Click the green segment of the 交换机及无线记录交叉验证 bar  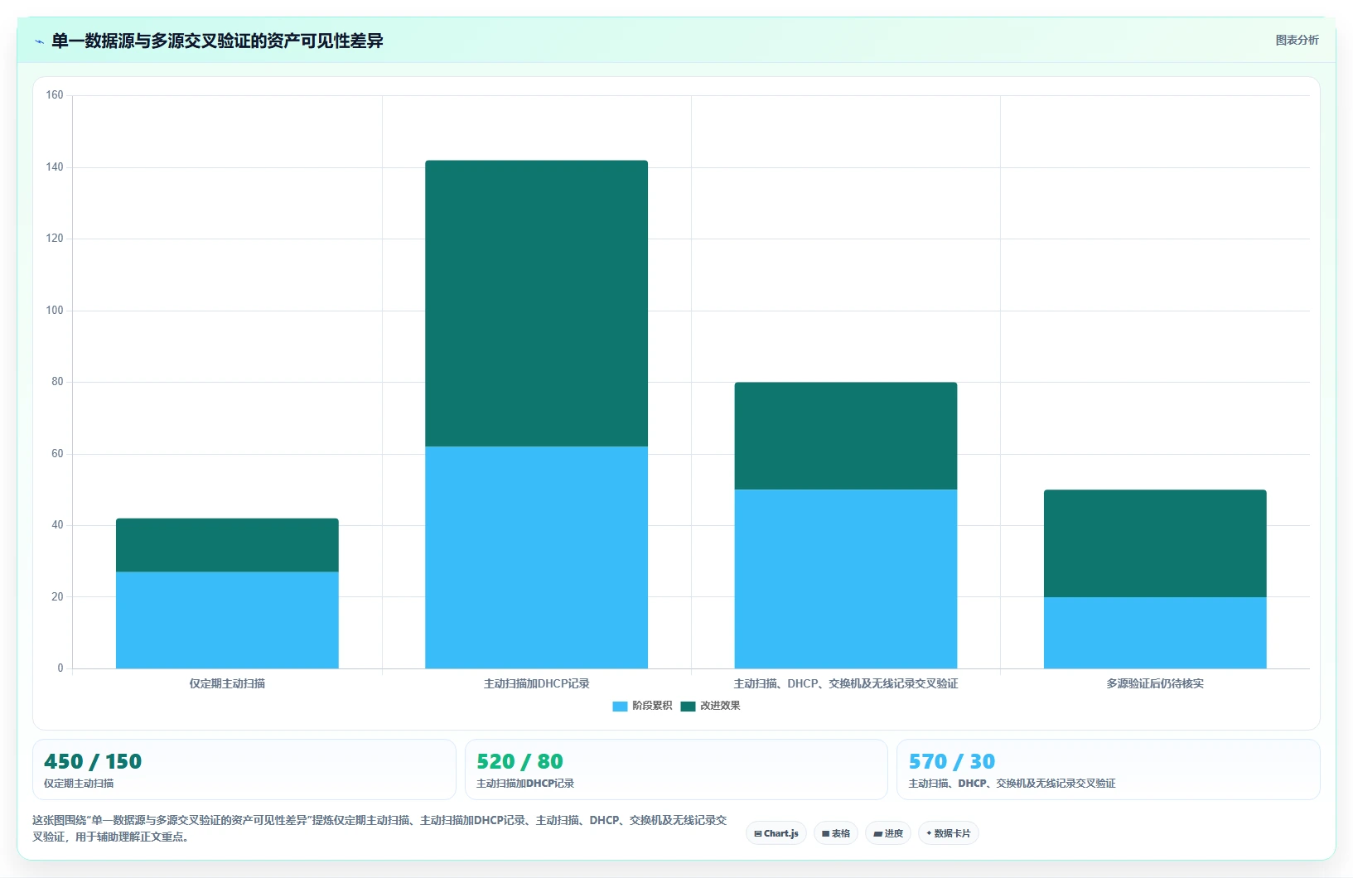tap(846, 436)
